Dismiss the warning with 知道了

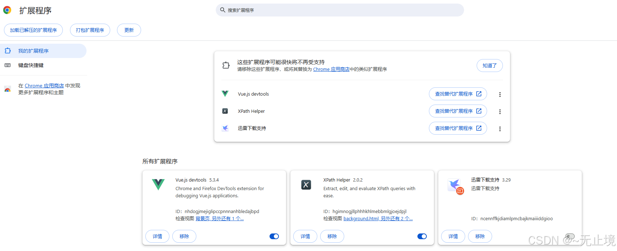tap(490, 66)
